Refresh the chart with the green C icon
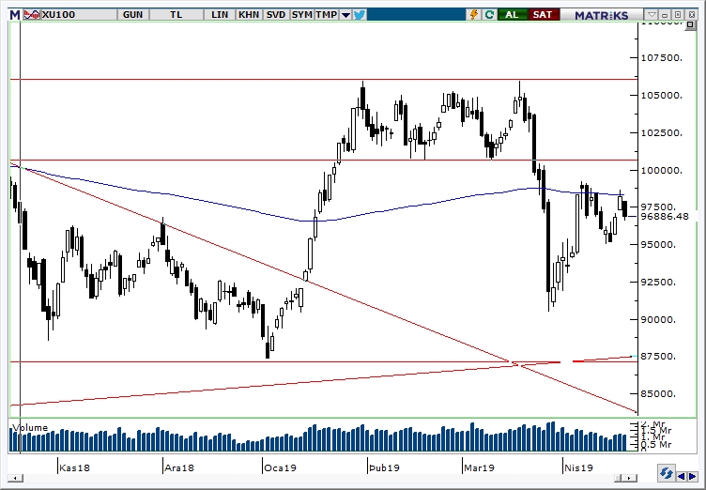The image size is (706, 490). (x=489, y=14)
